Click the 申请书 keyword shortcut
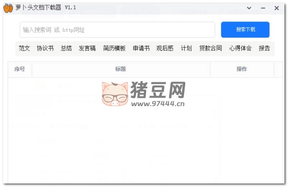This screenshot has height=187, width=288. pyautogui.click(x=141, y=48)
